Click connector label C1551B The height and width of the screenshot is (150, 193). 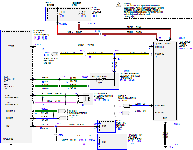(82, 140)
